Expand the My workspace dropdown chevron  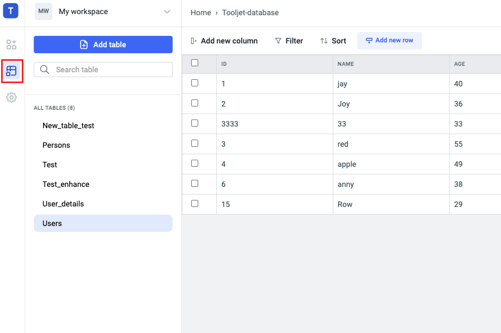pos(167,11)
